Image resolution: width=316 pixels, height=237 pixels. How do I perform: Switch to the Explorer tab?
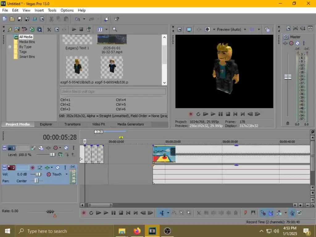click(x=46, y=124)
